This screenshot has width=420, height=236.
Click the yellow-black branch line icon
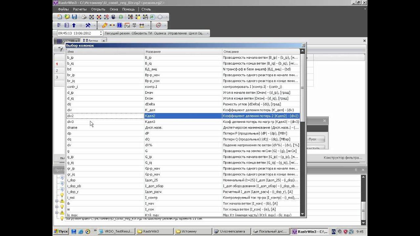(112, 25)
